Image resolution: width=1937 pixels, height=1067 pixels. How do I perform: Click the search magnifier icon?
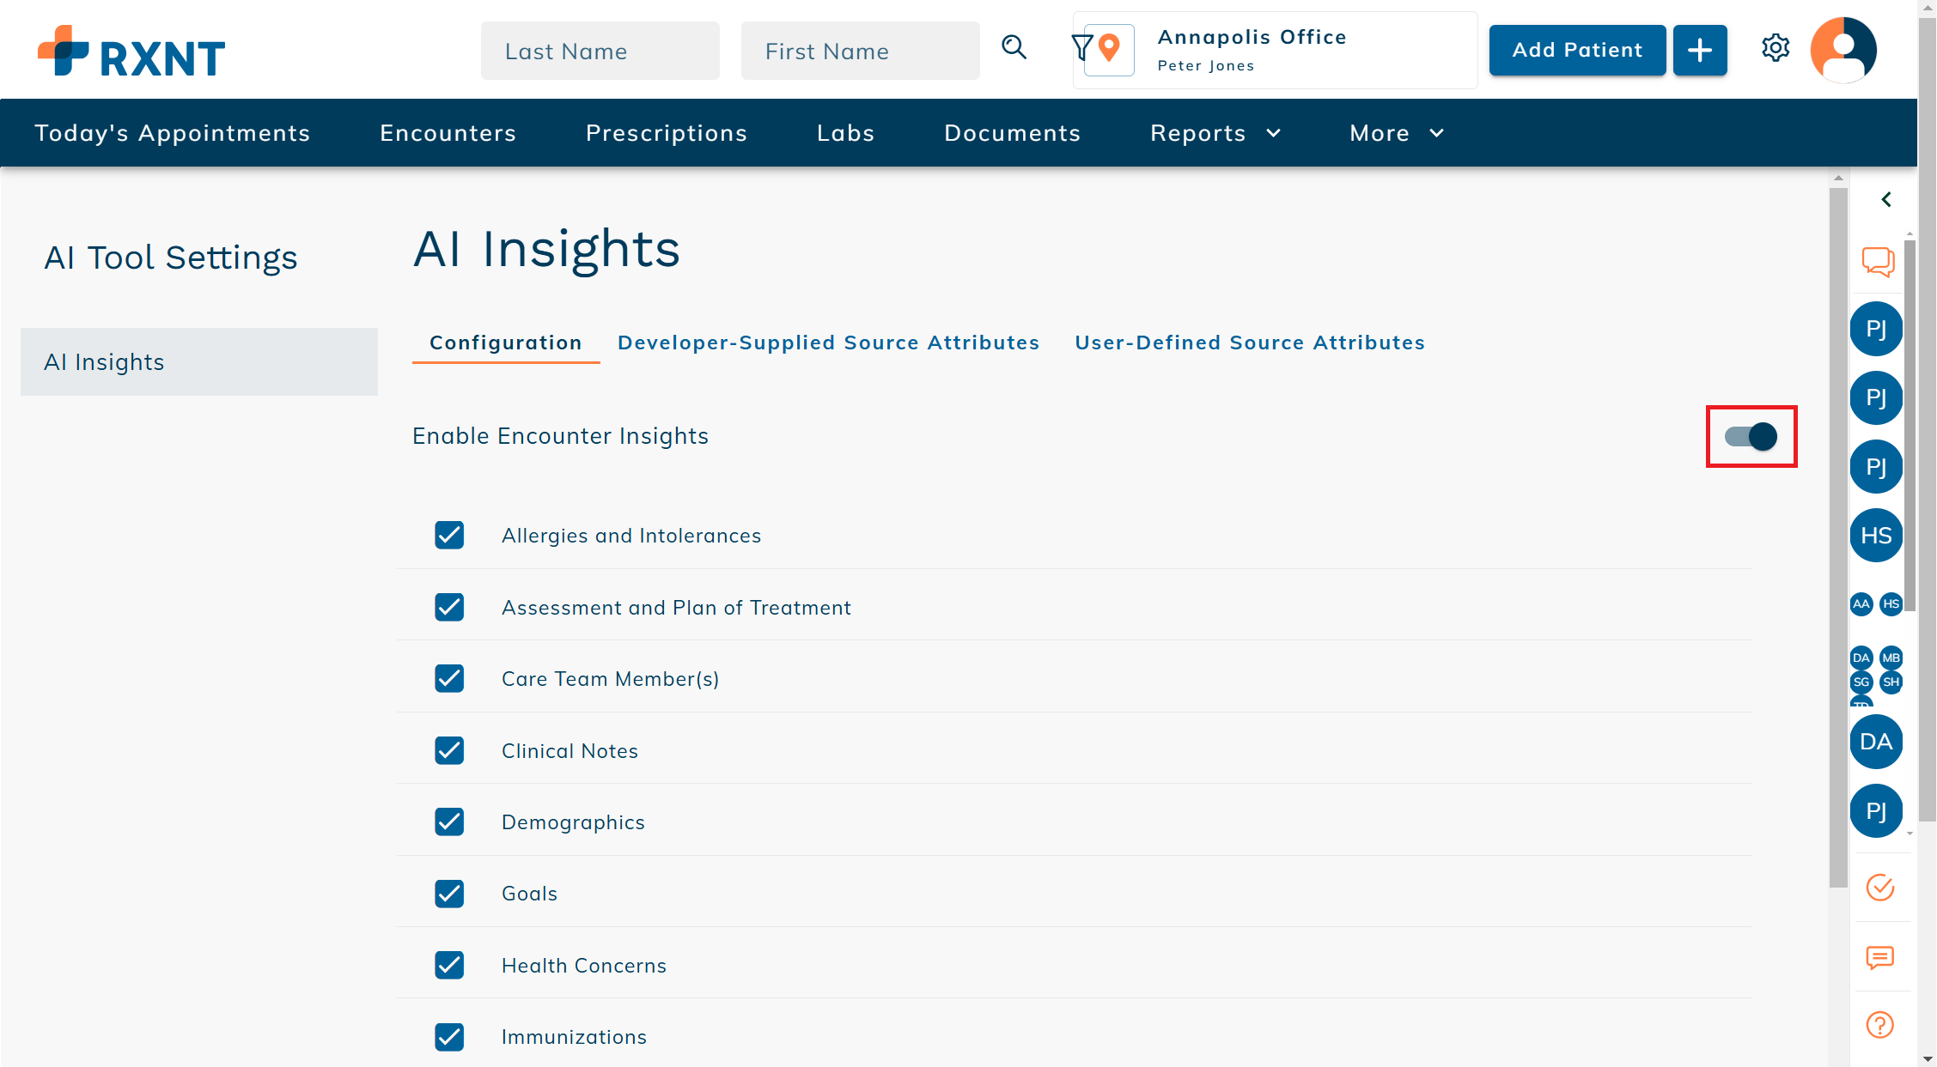click(1014, 47)
